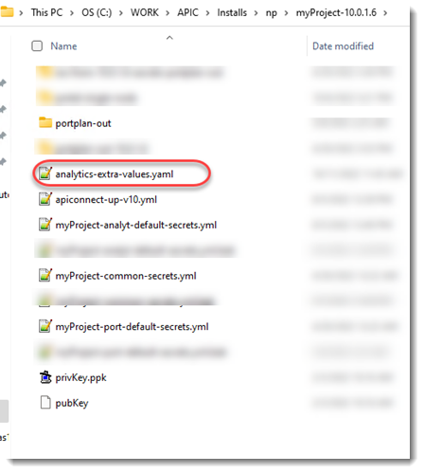Expand the chevron after Installs in the path

coord(256,13)
